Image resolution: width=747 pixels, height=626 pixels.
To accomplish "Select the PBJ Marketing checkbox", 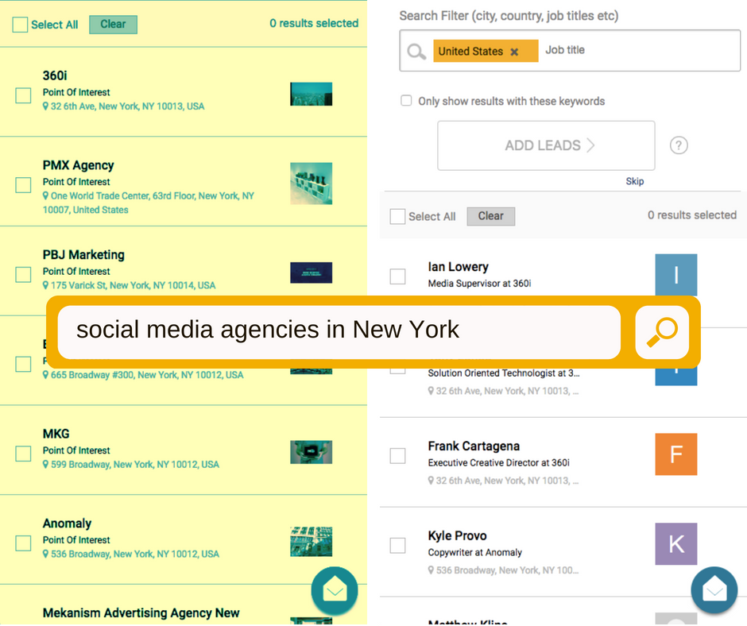I will click(x=23, y=274).
